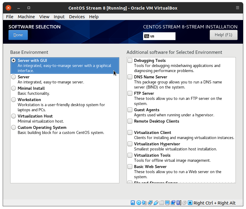Screen dimensions: 246x209
Task: Click the us keyboard layout indicator
Action: coord(159,36)
